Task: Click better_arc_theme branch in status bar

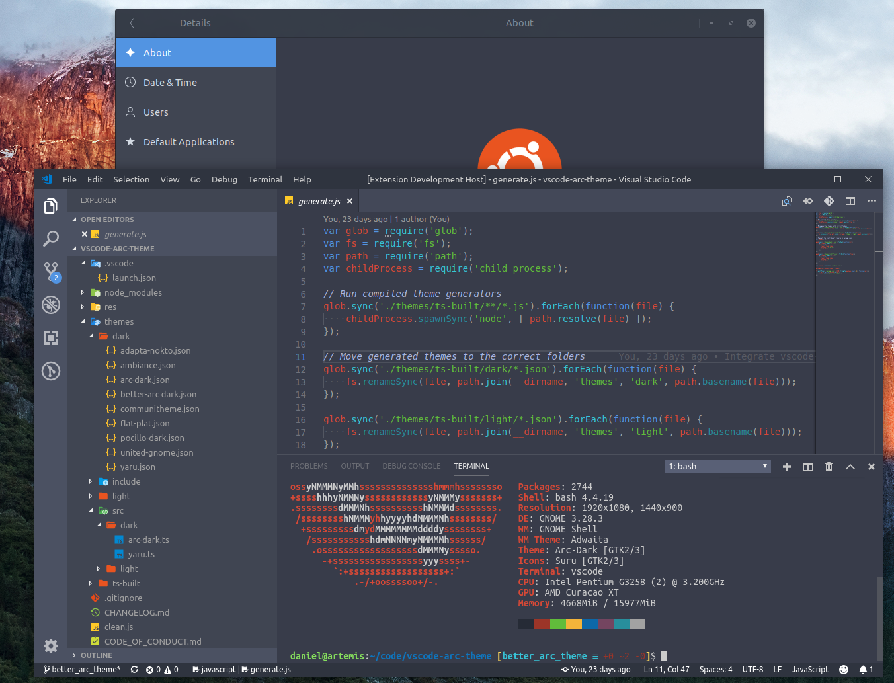Action: pyautogui.click(x=81, y=670)
